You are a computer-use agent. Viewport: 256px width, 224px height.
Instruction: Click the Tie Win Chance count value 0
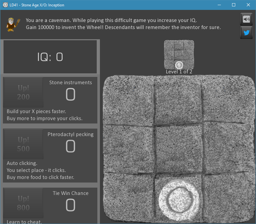(x=71, y=205)
